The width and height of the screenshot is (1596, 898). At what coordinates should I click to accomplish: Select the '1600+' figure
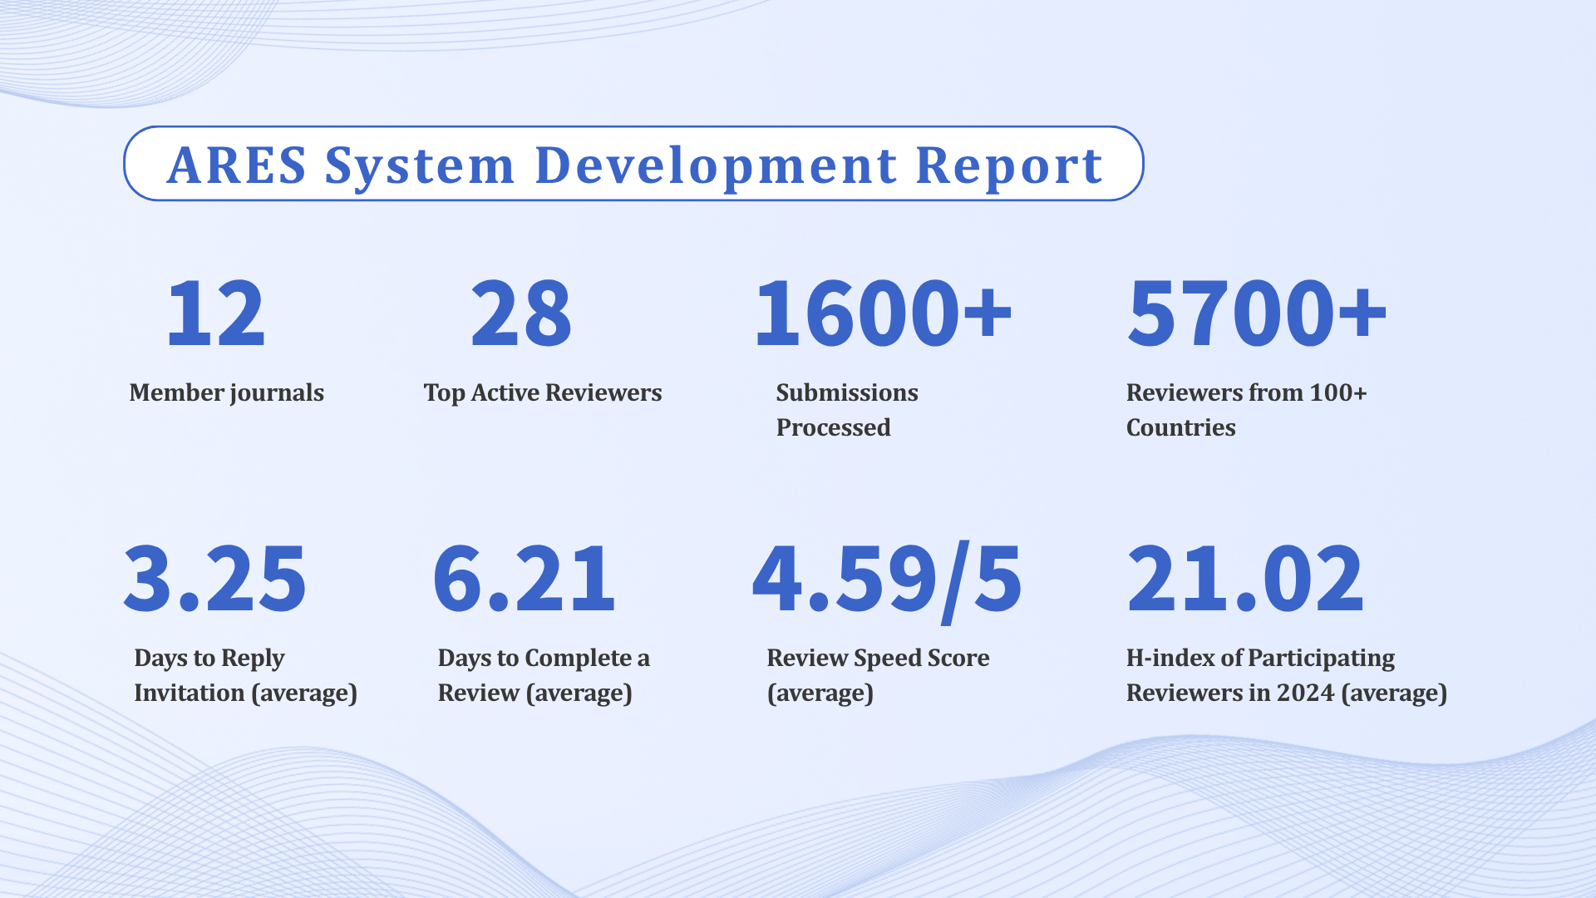pos(884,313)
